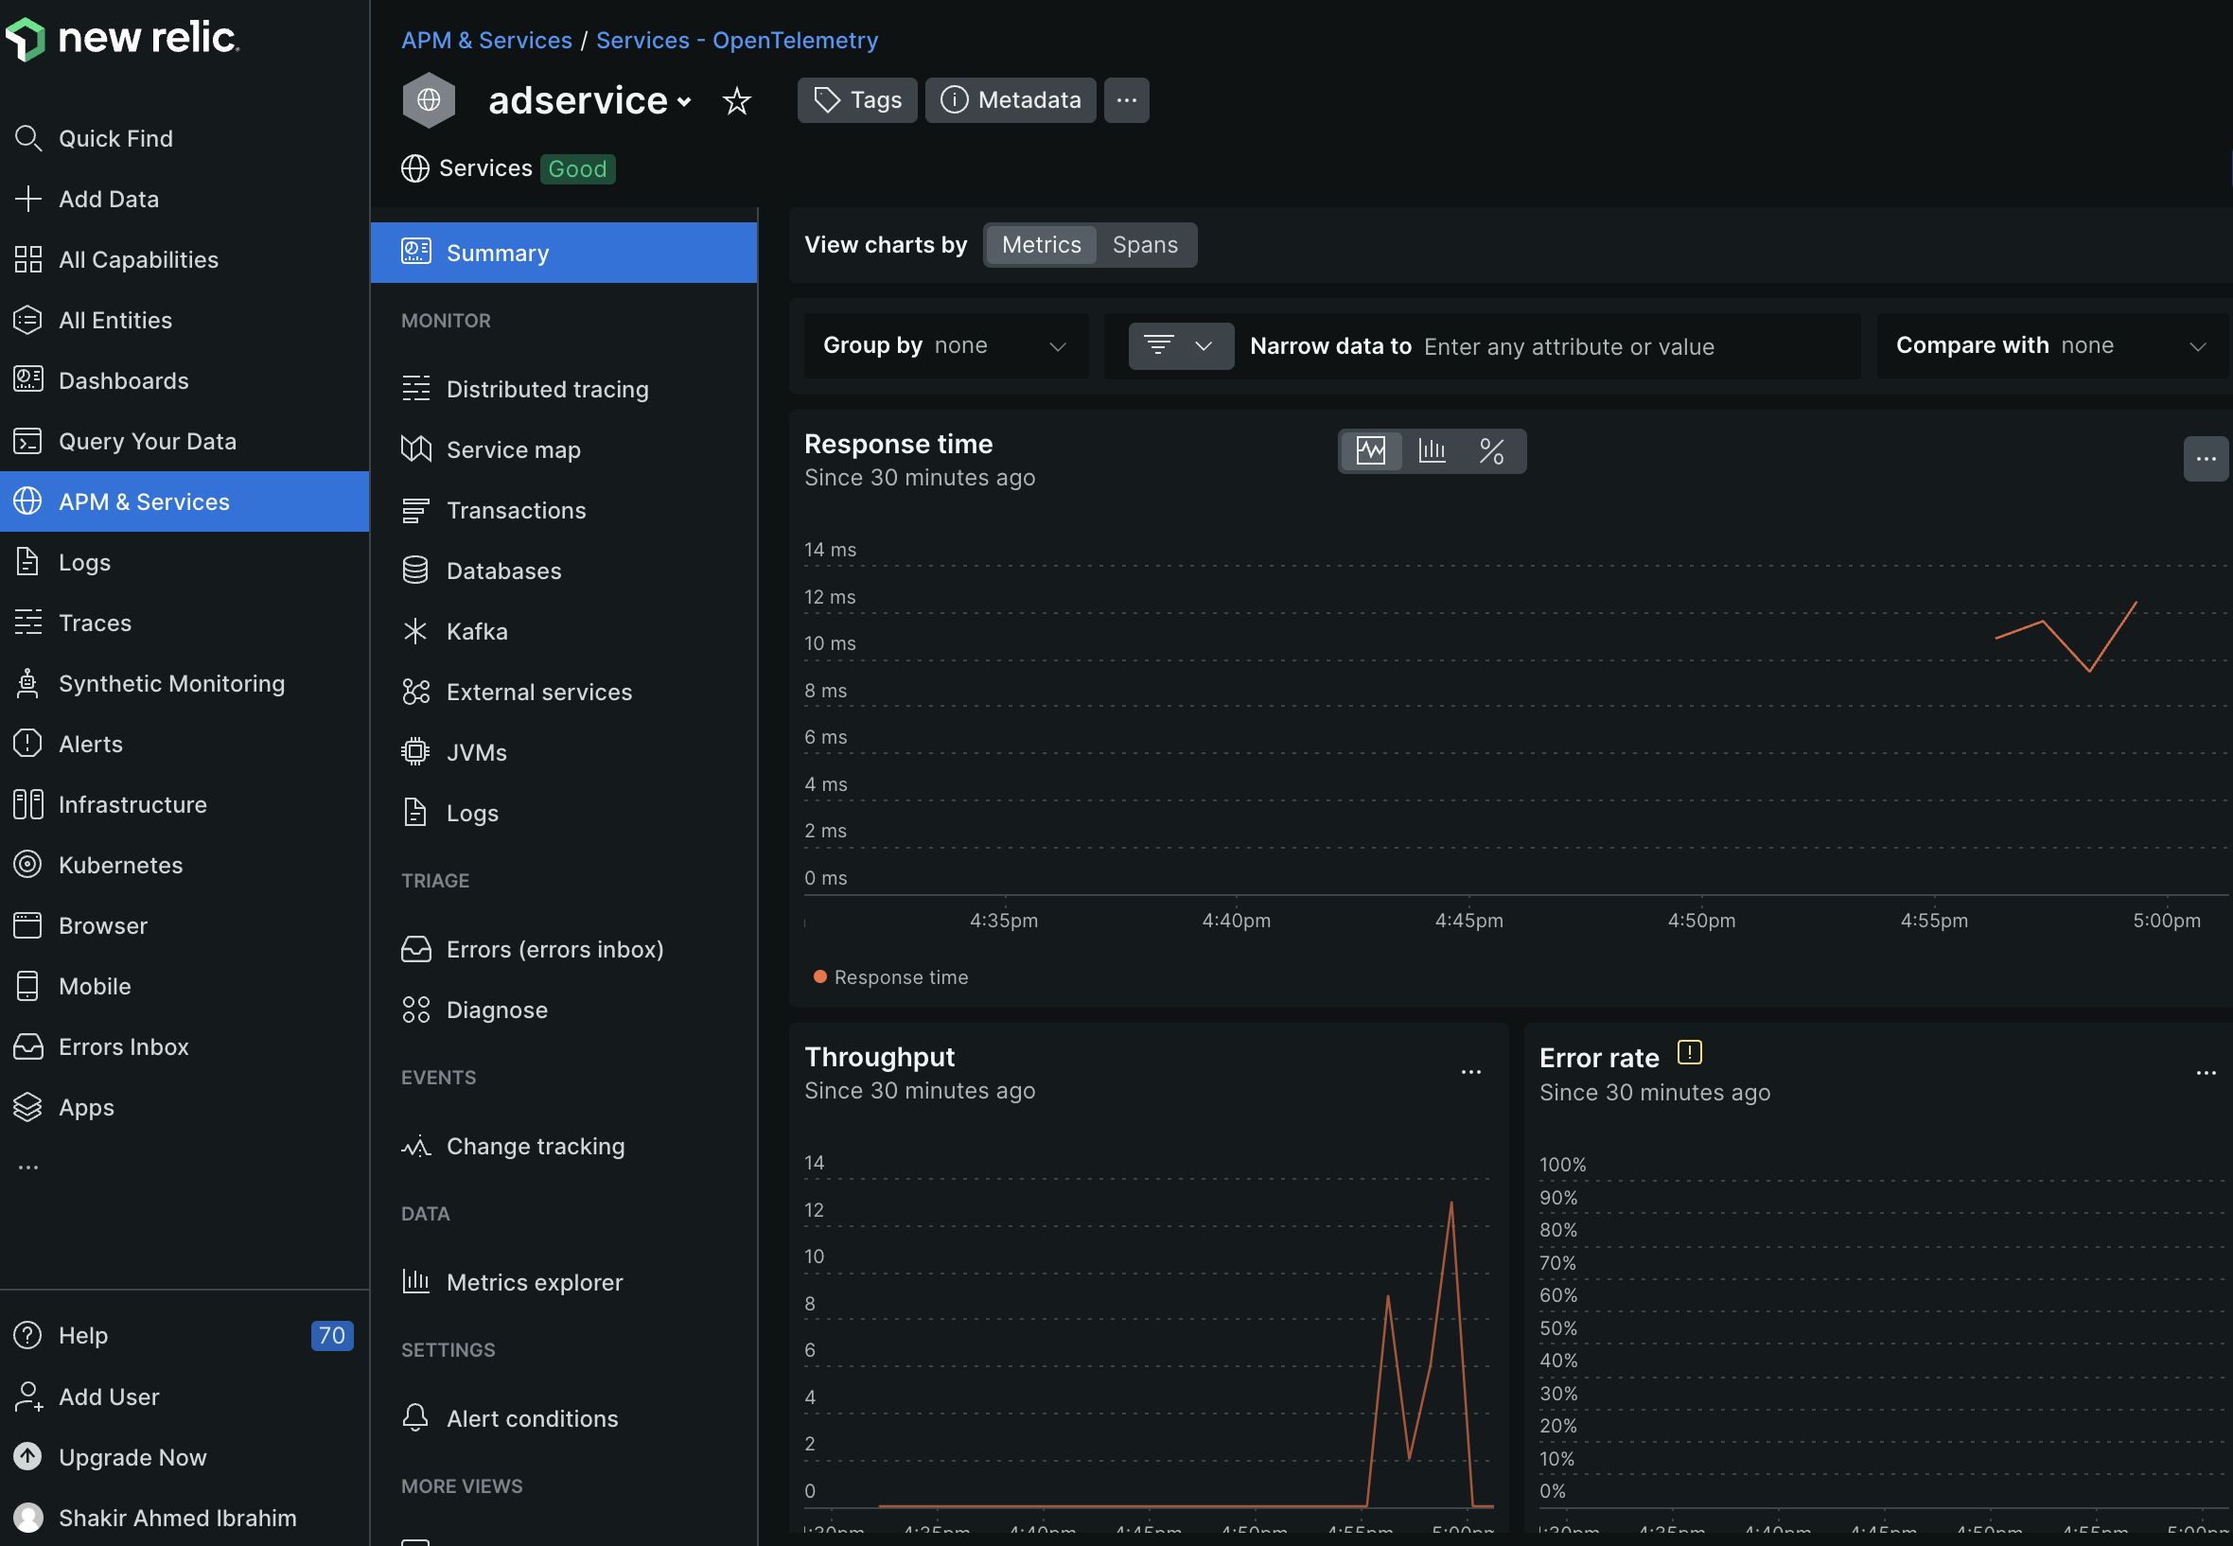The image size is (2233, 1546).
Task: Open Quick Find search icon
Action: (28, 138)
